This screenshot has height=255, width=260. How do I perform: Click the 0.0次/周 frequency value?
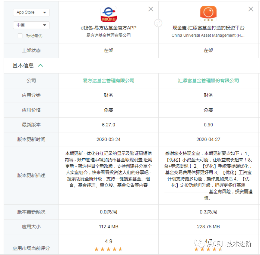pos(109,212)
